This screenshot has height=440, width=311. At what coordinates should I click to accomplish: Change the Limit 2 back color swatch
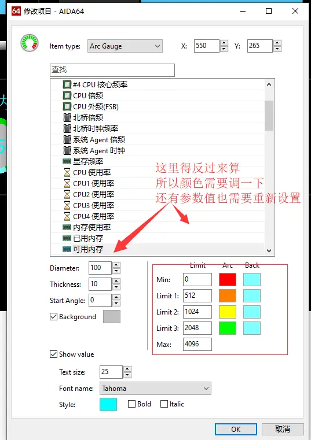click(x=252, y=312)
